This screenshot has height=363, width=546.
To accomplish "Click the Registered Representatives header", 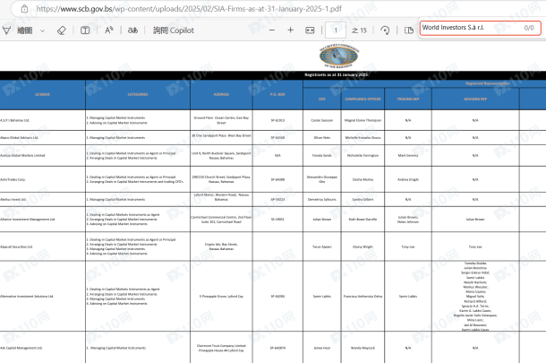I will 488,83.
